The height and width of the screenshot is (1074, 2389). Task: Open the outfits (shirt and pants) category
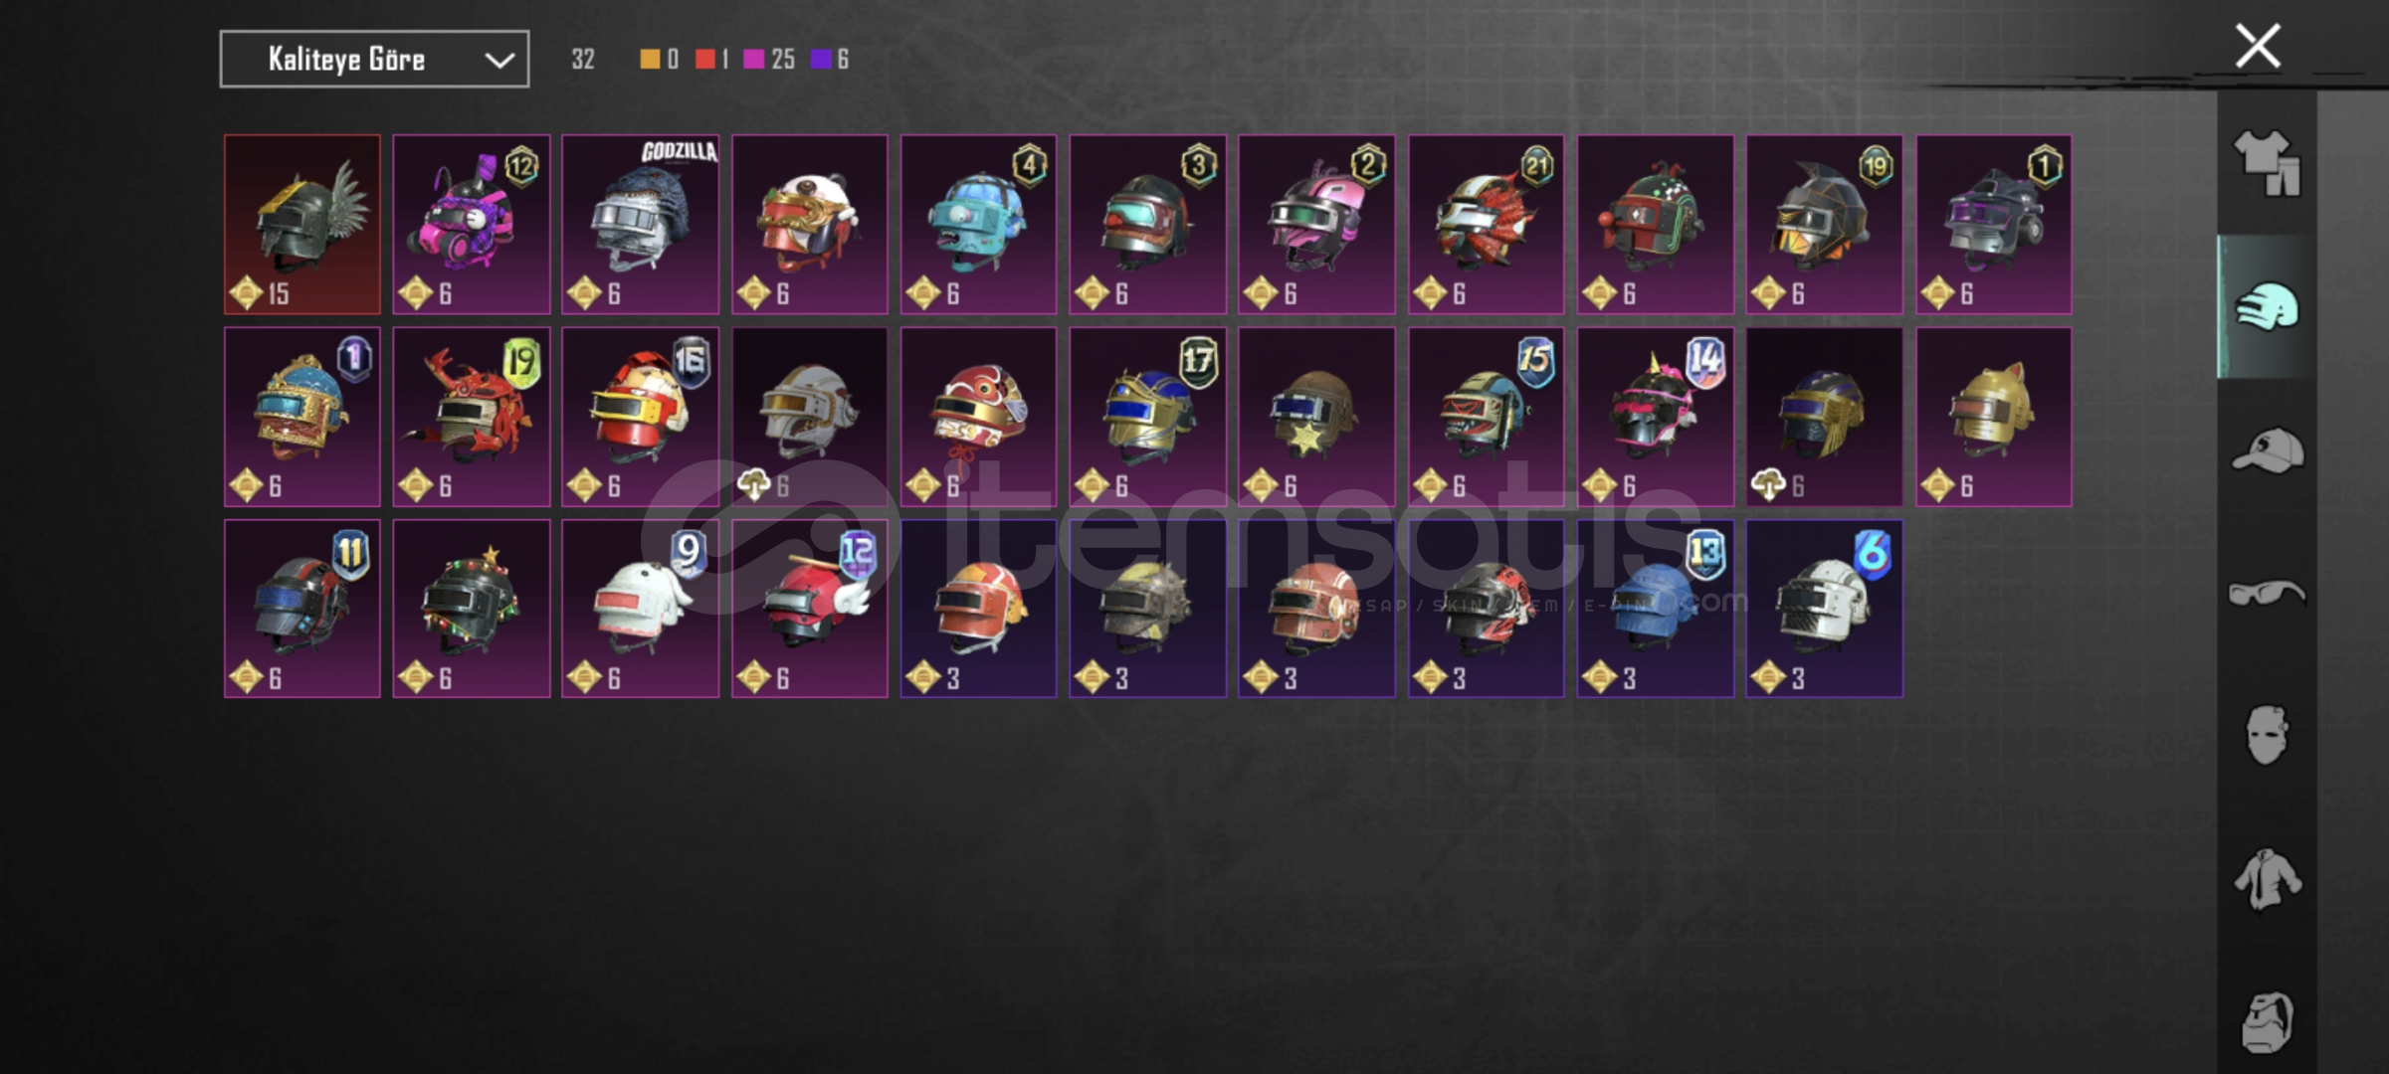[2266, 164]
